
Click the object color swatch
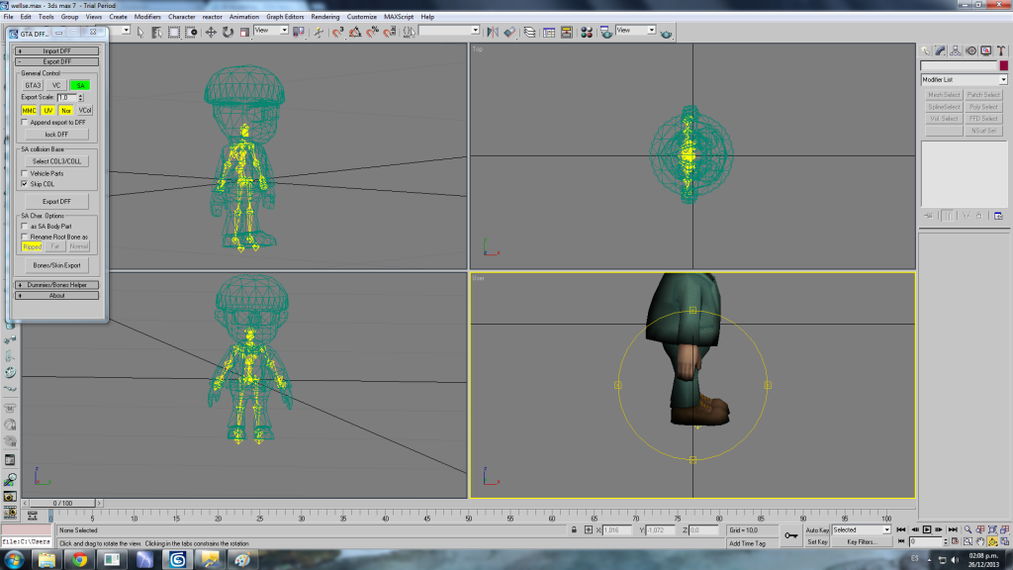click(1003, 66)
